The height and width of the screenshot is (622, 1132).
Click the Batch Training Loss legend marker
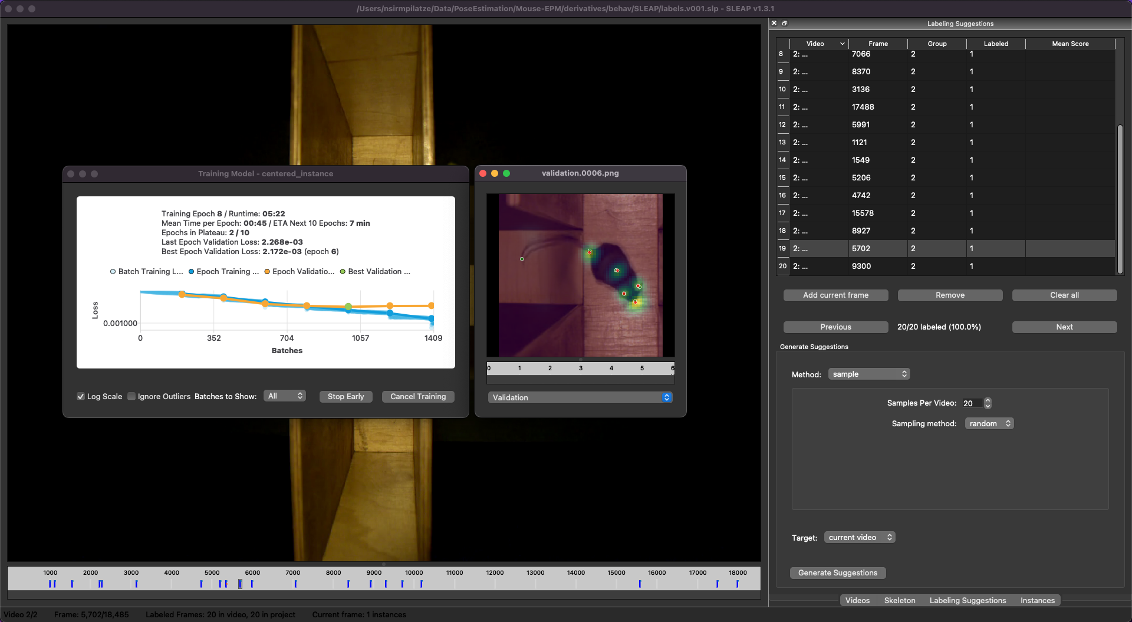[x=113, y=272]
